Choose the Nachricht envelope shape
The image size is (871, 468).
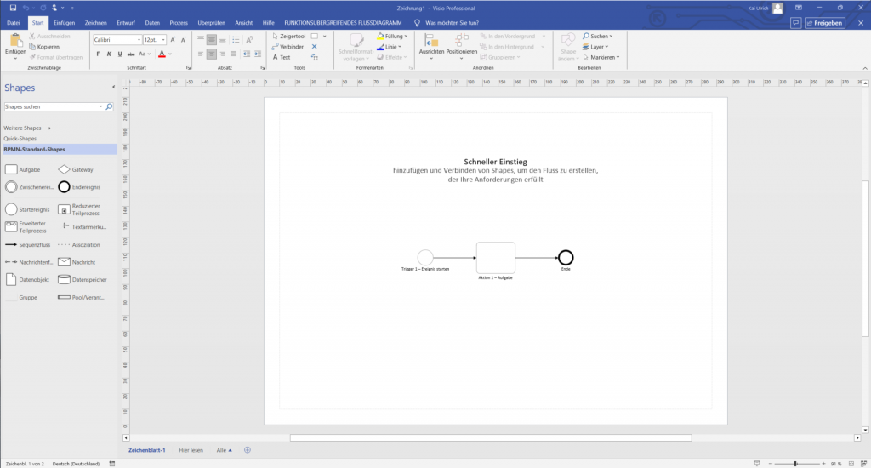click(64, 262)
